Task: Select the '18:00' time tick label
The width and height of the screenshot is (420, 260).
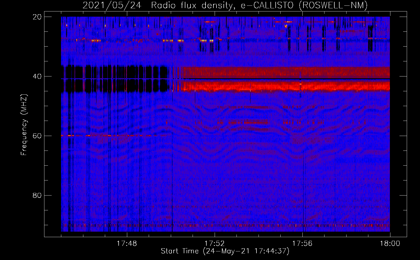Action: 390,244
